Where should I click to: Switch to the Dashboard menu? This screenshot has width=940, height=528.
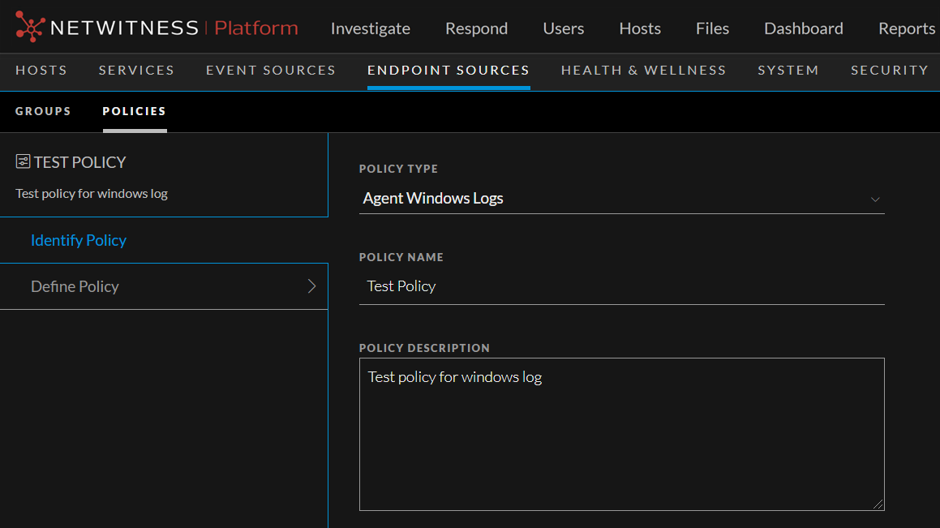click(803, 28)
